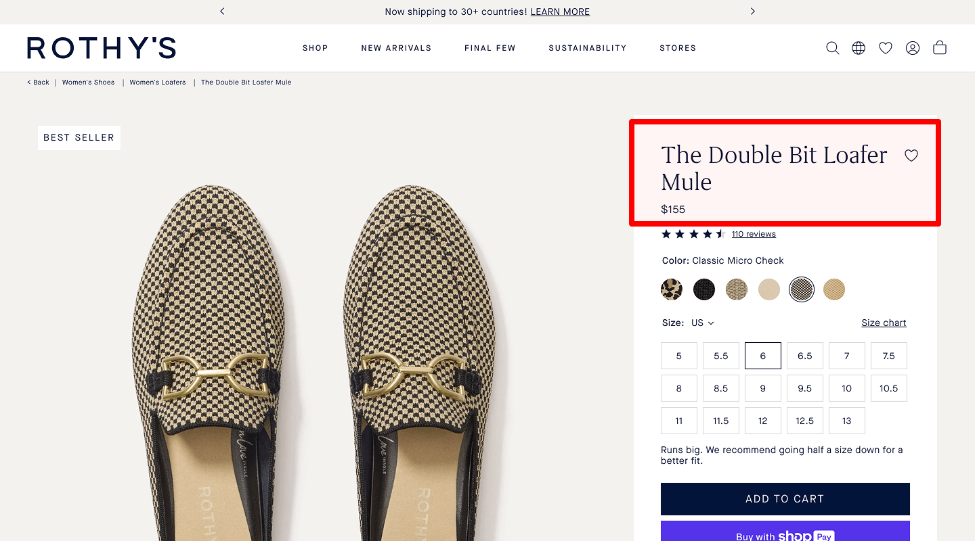Image resolution: width=975 pixels, height=541 pixels.
Task: Select the solid black color swatch
Action: pyautogui.click(x=704, y=289)
